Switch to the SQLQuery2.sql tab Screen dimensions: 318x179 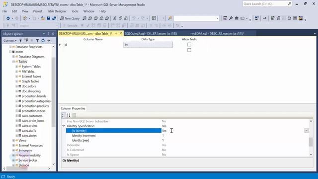pos(151,33)
